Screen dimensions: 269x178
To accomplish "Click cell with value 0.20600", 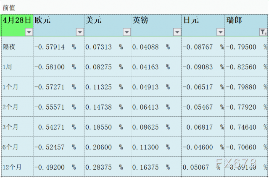I will pyautogui.click(x=108, y=147).
